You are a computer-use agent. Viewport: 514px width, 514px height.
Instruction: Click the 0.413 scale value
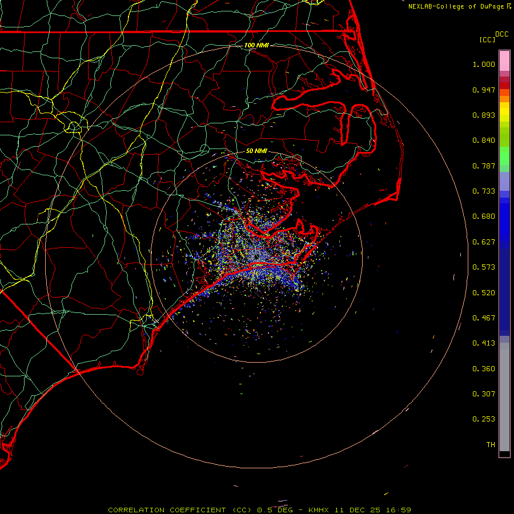[x=483, y=343]
